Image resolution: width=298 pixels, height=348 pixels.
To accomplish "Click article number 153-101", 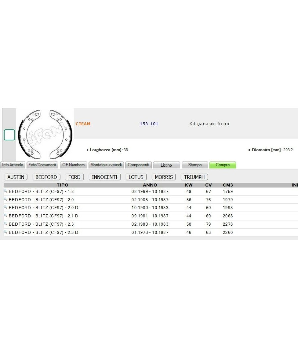I will point(149,124).
